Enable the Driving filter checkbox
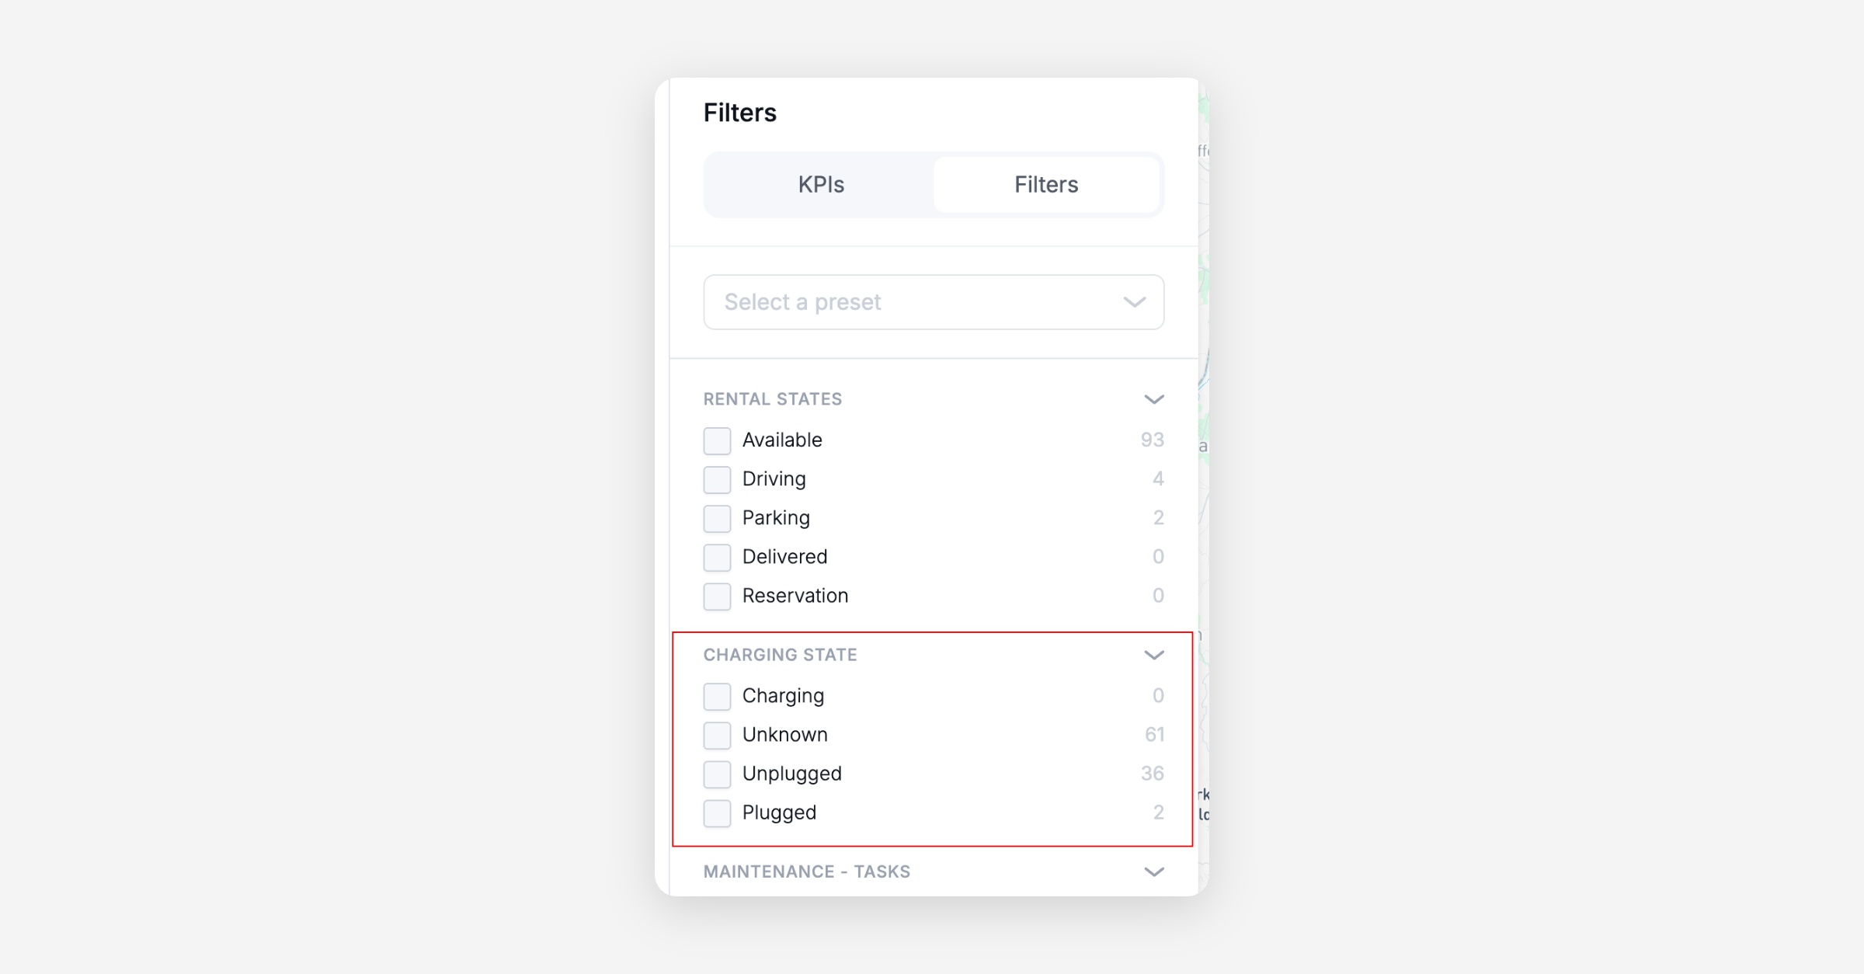The height and width of the screenshot is (974, 1864). pyautogui.click(x=717, y=479)
